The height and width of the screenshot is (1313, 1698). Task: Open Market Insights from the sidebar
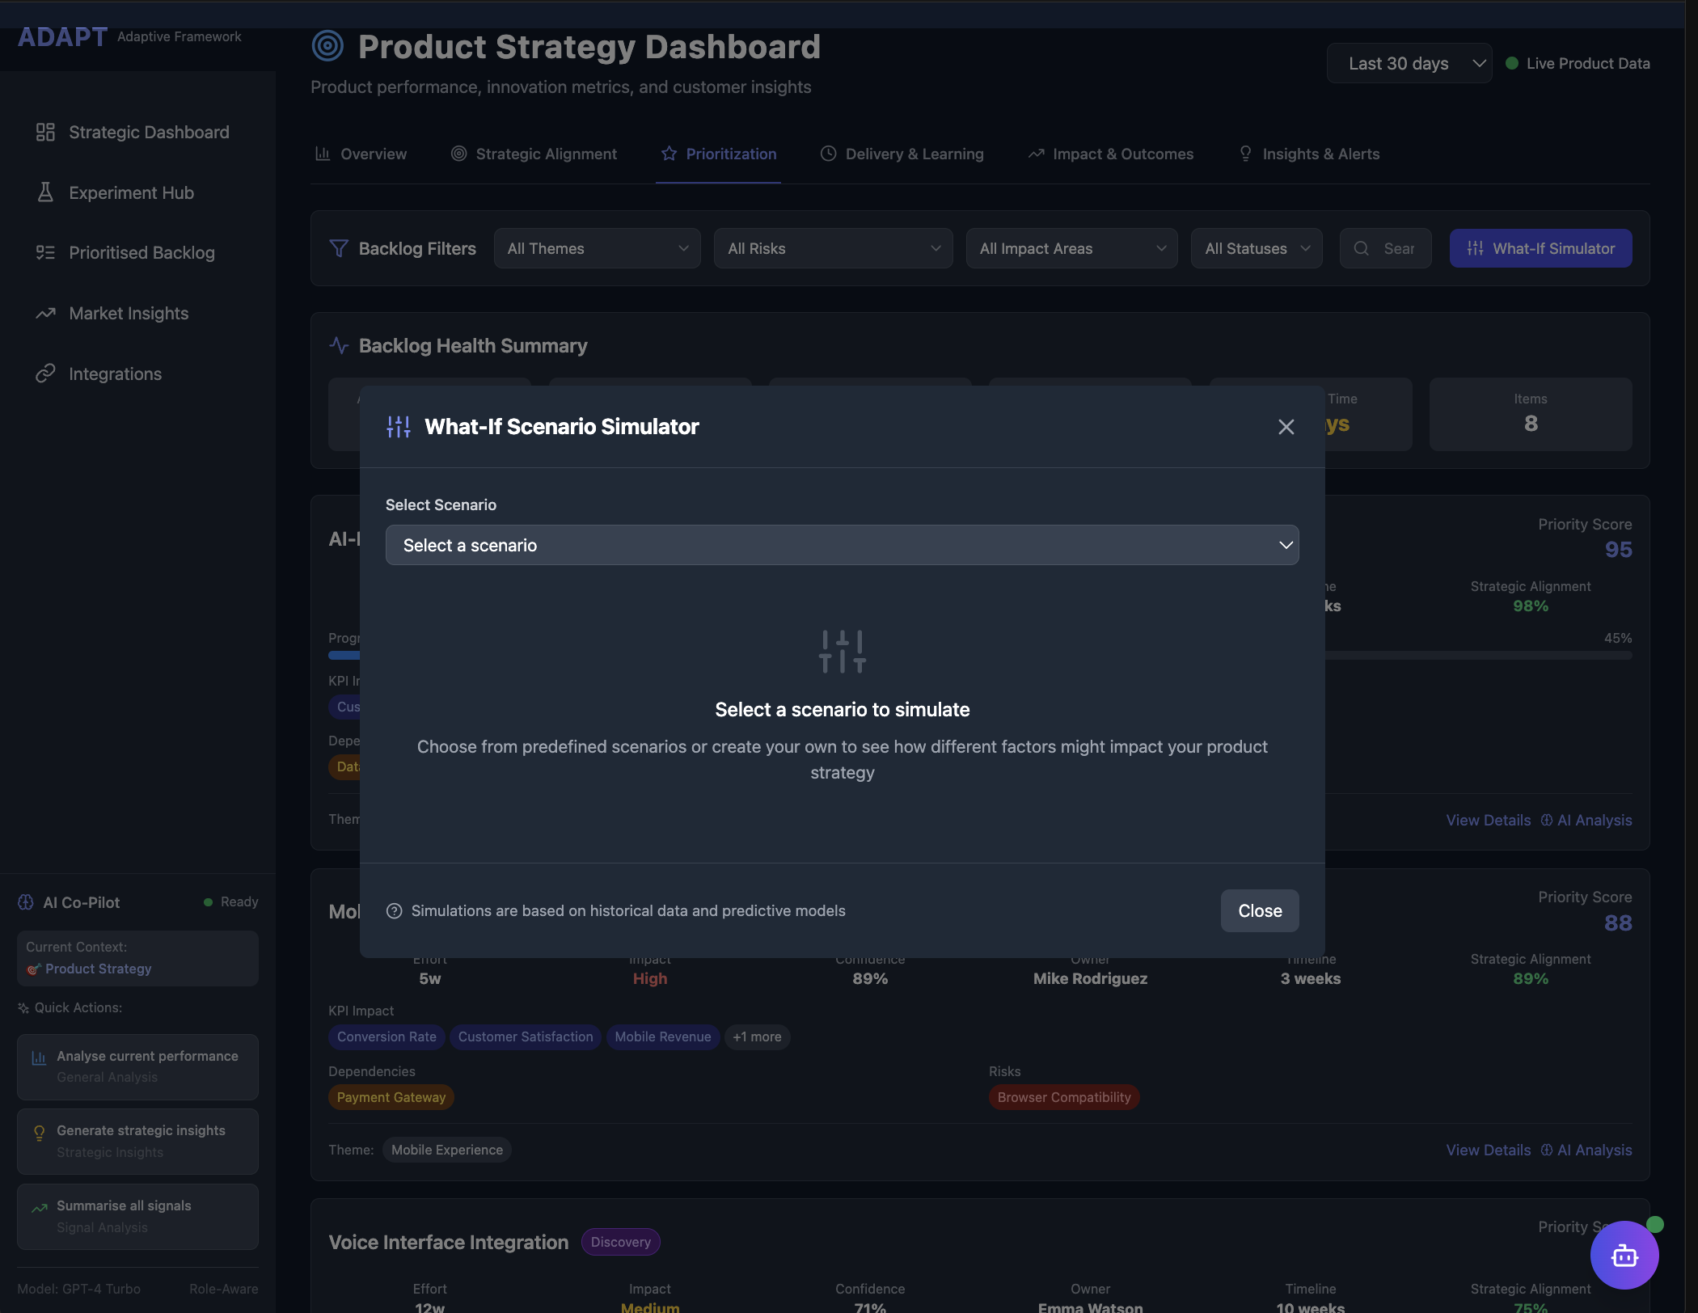coord(129,314)
